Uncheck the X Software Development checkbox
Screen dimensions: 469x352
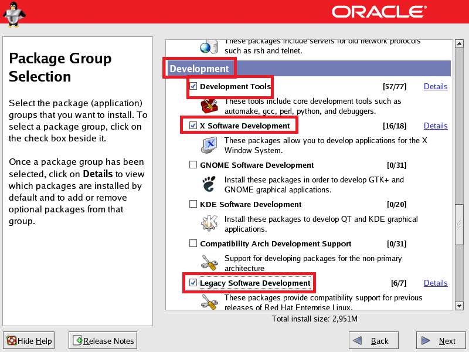193,126
